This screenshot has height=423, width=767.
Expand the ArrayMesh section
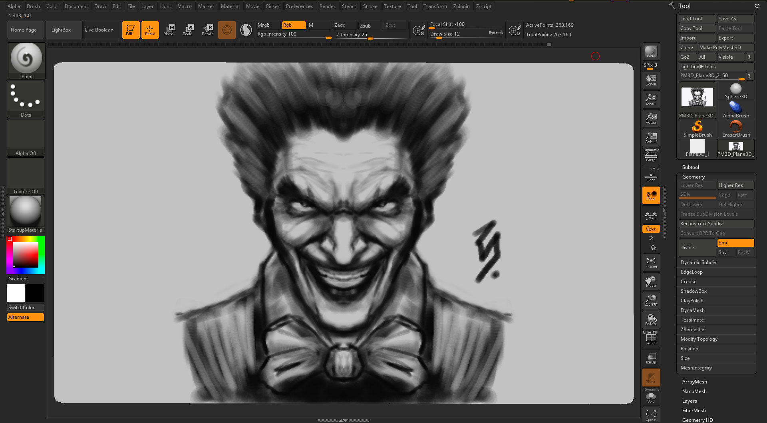coord(694,382)
